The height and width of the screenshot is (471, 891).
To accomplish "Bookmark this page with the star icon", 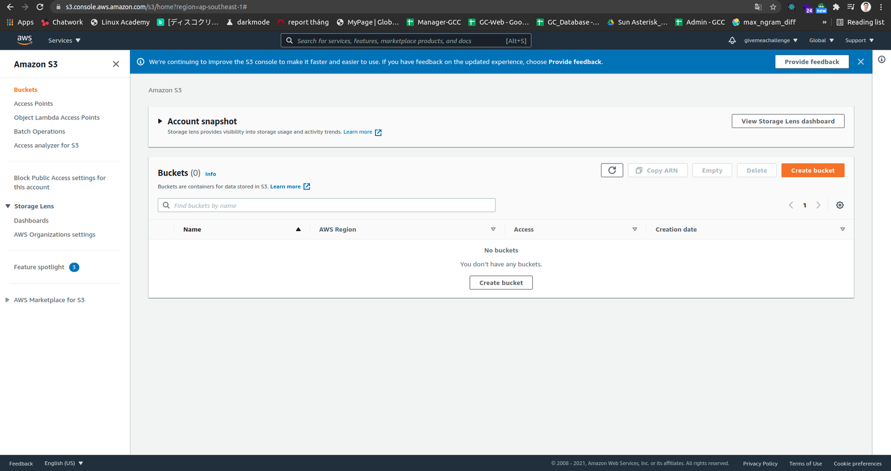I will click(773, 7).
